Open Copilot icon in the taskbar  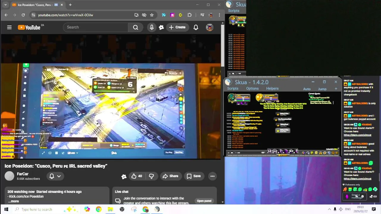tap(87, 209)
